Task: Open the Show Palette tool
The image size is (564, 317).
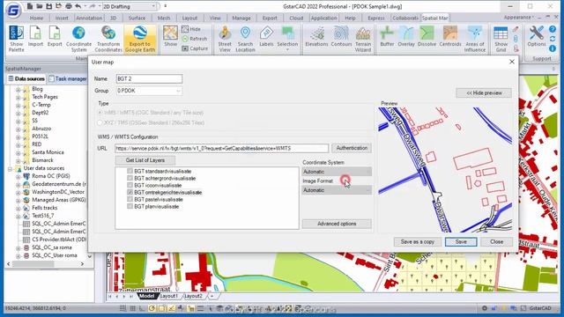Action: click(16, 39)
